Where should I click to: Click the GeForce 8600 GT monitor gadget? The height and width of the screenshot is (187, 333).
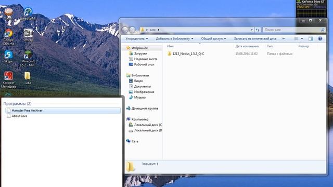point(311,8)
